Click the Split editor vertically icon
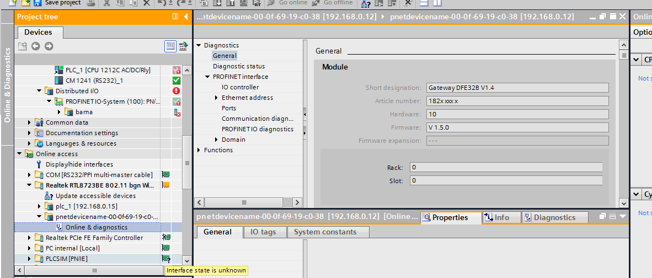 pos(437,3)
